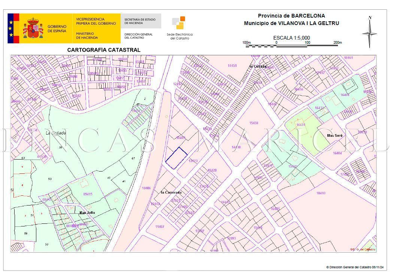Click the Municipio de Vilanova i la Geltru title
The image size is (393, 278).
(291, 23)
